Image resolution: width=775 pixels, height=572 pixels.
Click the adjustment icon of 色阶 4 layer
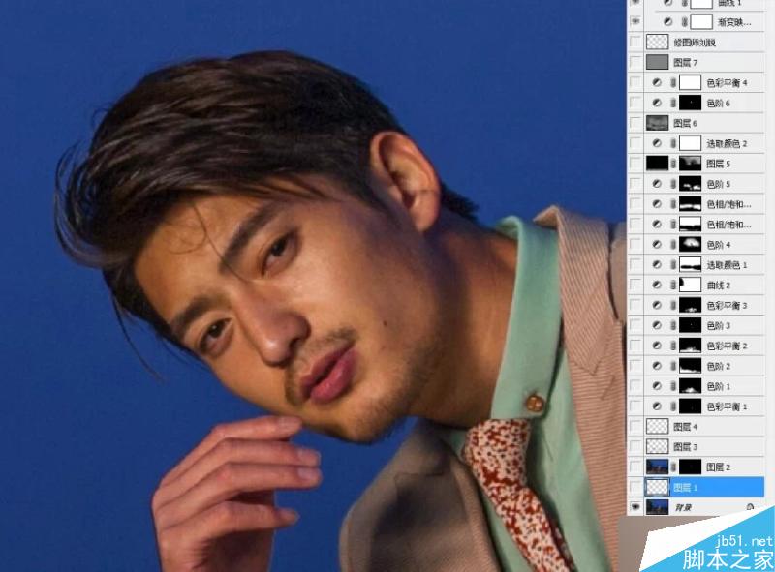pyautogui.click(x=657, y=245)
